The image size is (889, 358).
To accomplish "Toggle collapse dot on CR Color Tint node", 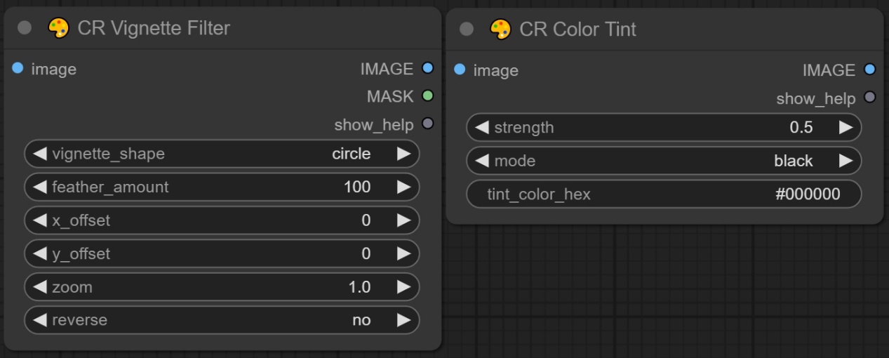I will pyautogui.click(x=467, y=29).
